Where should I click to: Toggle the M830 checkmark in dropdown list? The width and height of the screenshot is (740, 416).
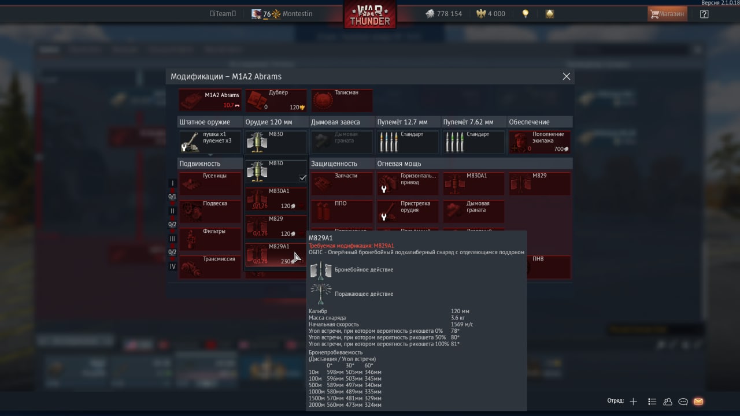click(x=302, y=178)
